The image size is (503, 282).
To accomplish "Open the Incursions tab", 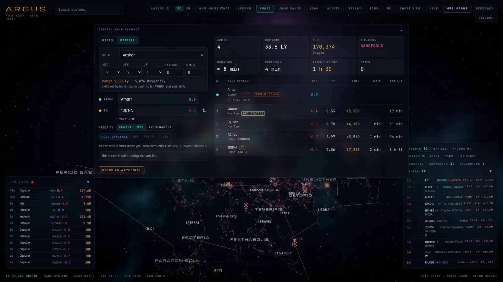I will [472, 164].
